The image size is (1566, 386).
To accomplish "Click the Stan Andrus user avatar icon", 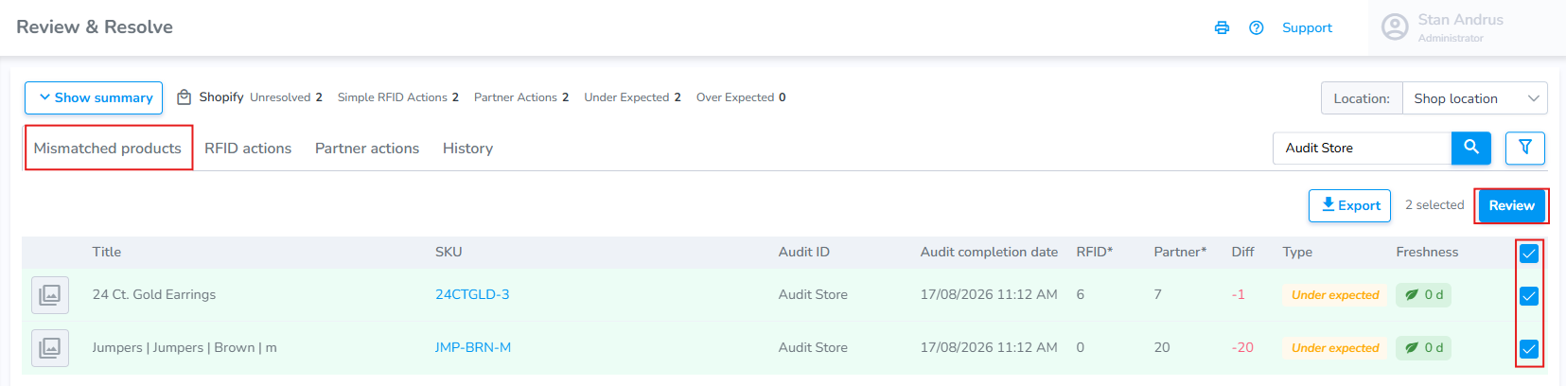I will tap(1395, 26).
